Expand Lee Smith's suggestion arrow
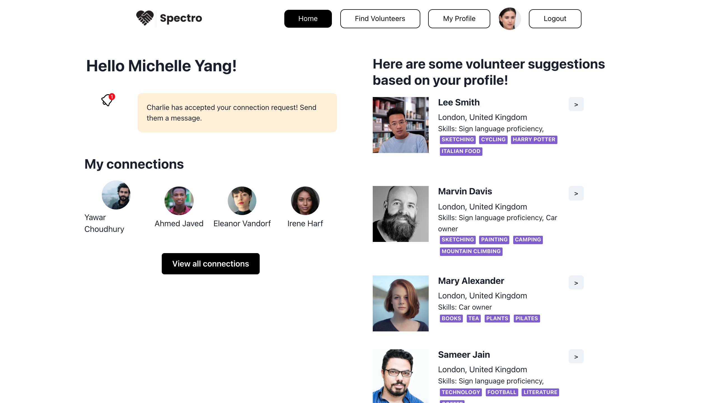 [x=576, y=104]
